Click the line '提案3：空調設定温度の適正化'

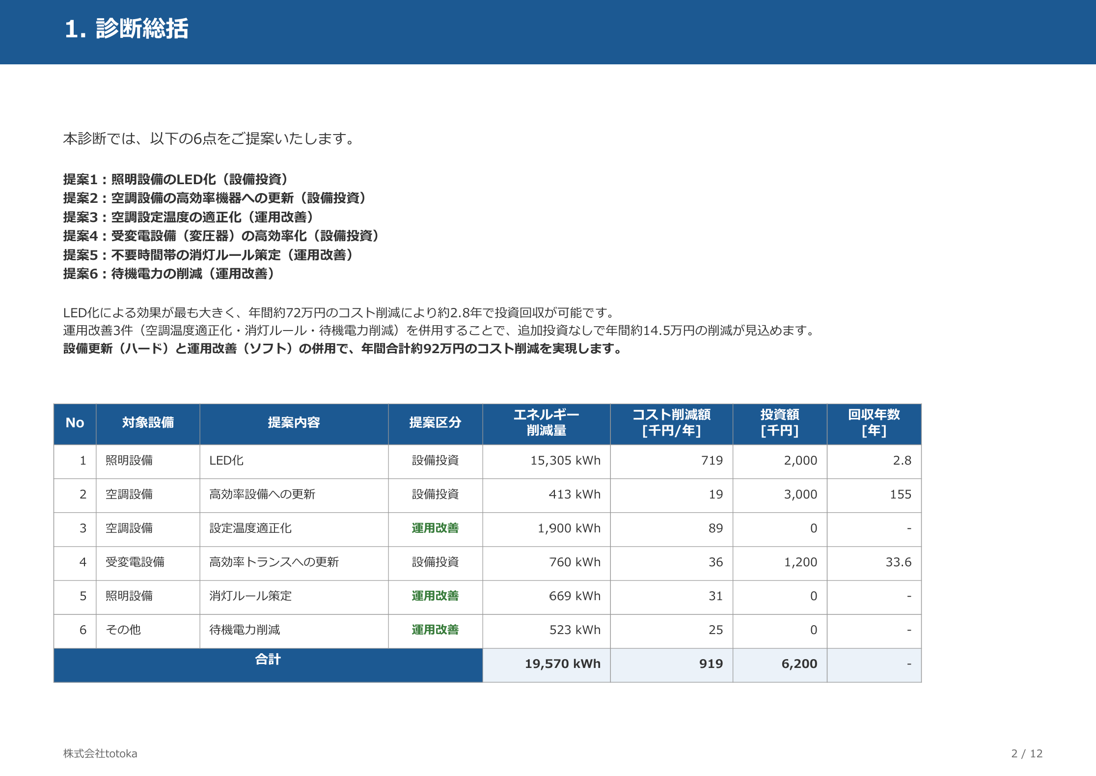pyautogui.click(x=189, y=217)
